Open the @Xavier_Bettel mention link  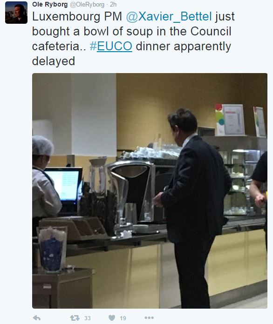tap(169, 17)
